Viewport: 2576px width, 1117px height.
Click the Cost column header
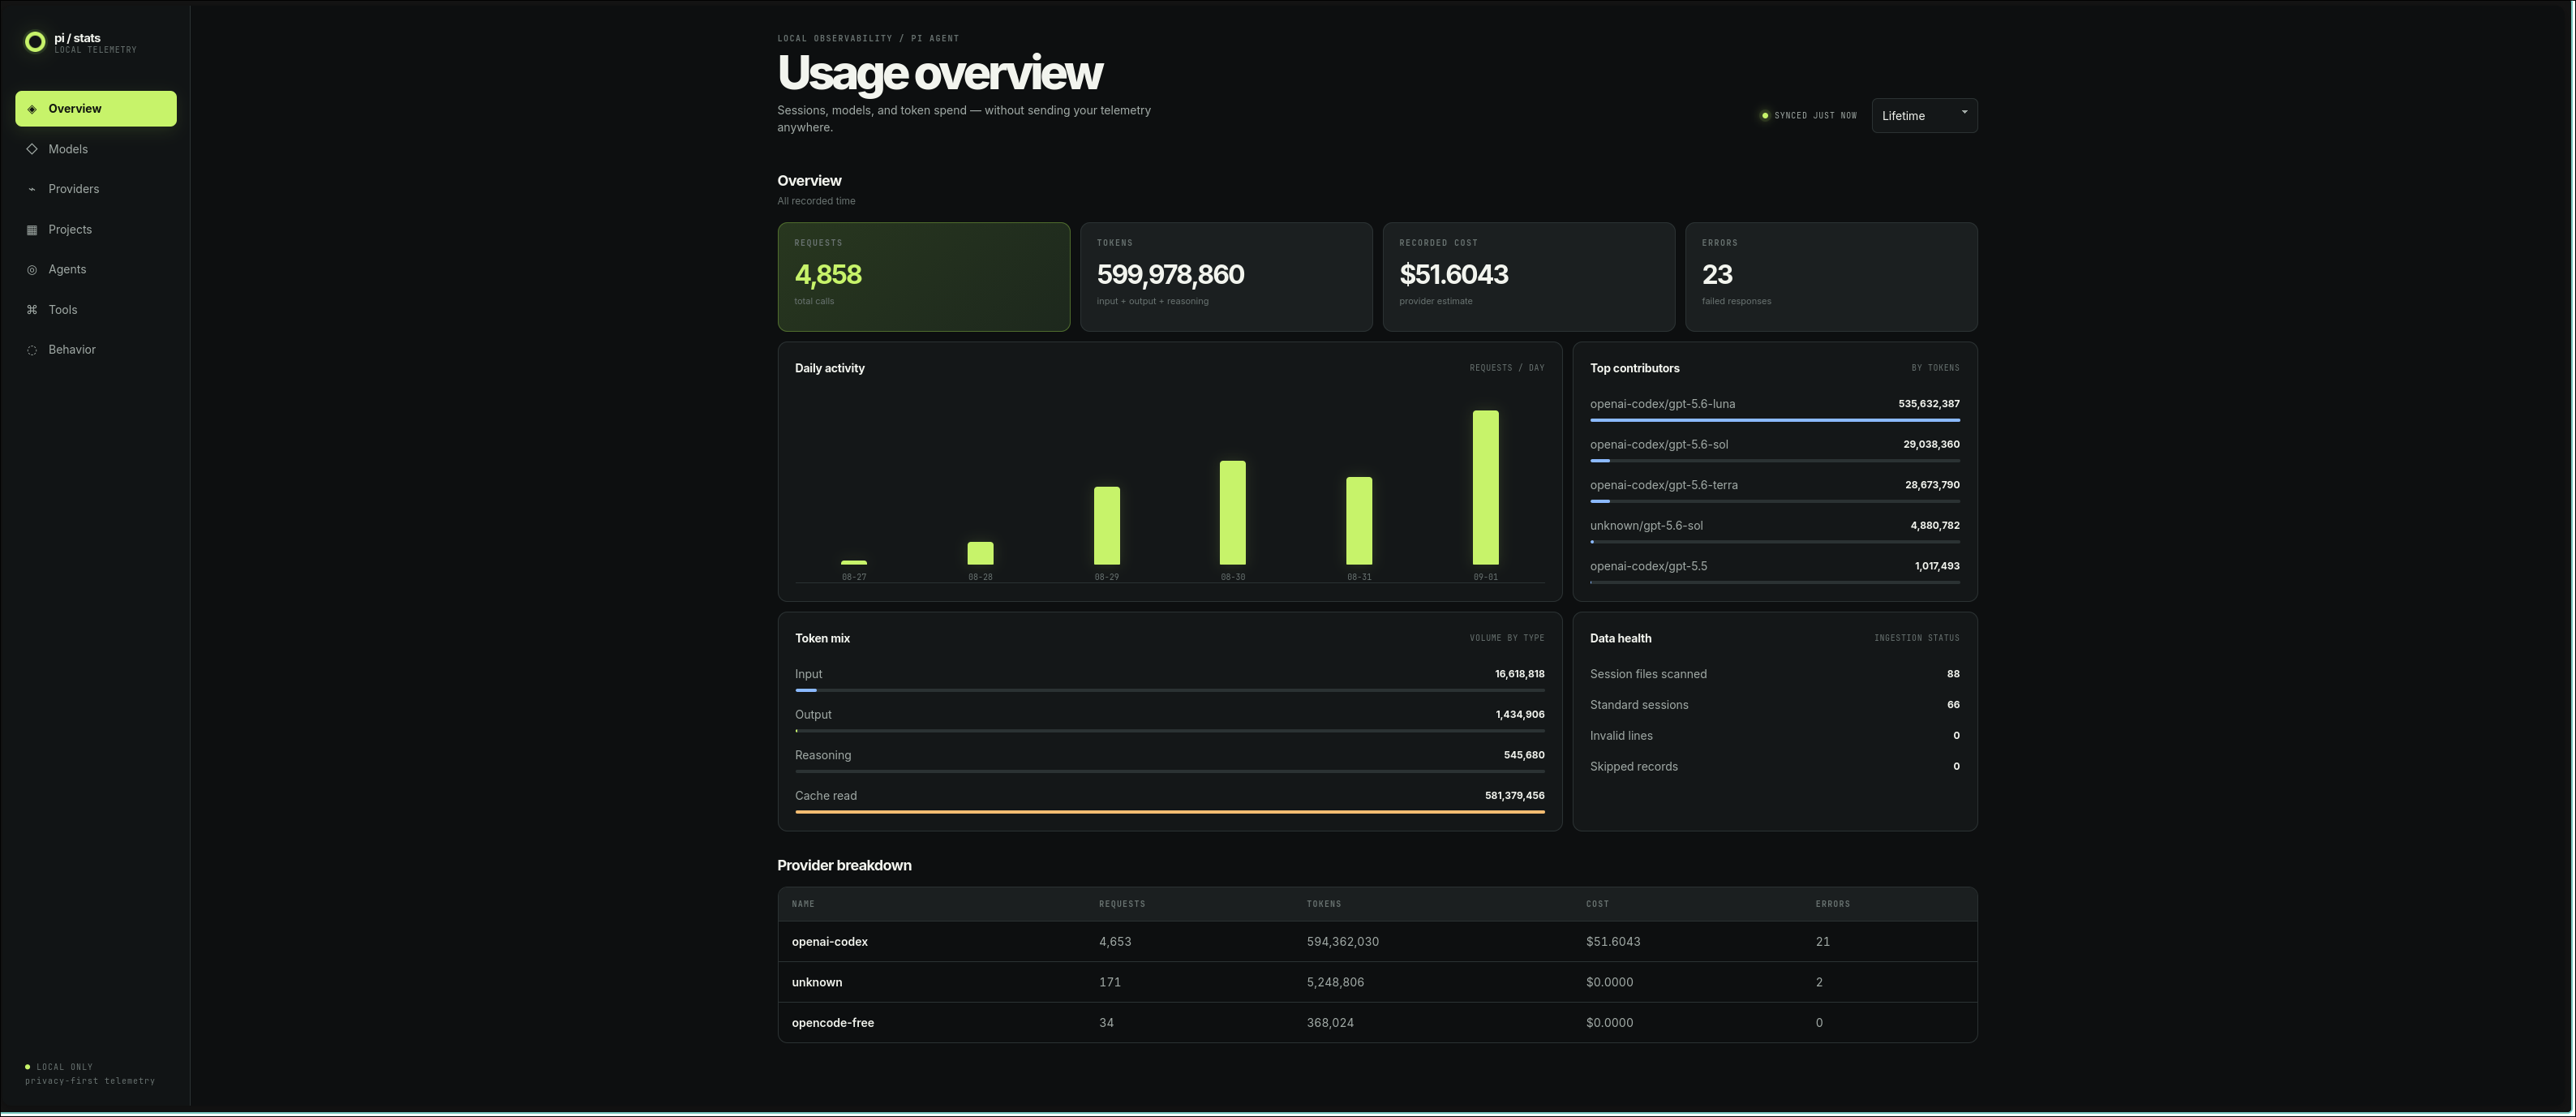coord(1597,904)
